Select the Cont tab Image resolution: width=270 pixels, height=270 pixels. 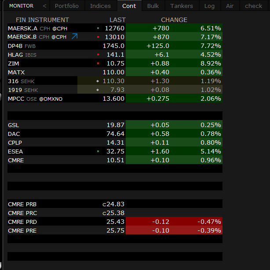pyautogui.click(x=129, y=6)
